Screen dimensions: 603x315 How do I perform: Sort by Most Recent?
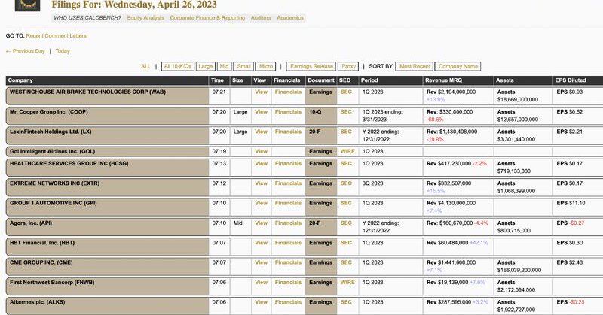click(415, 66)
